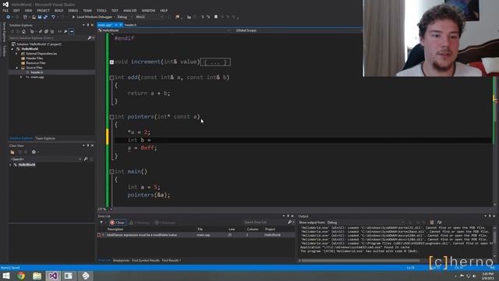The image size is (499, 281).
Task: Collapse the main function block
Action: click(x=111, y=172)
